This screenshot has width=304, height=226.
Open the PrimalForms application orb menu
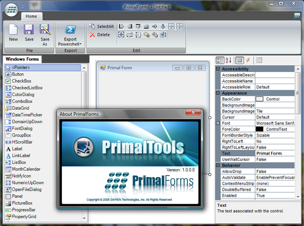tap(13, 9)
